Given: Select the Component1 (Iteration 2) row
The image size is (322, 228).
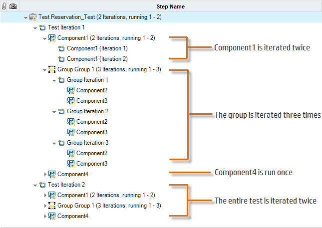Looking at the screenshot, I should point(97,59).
